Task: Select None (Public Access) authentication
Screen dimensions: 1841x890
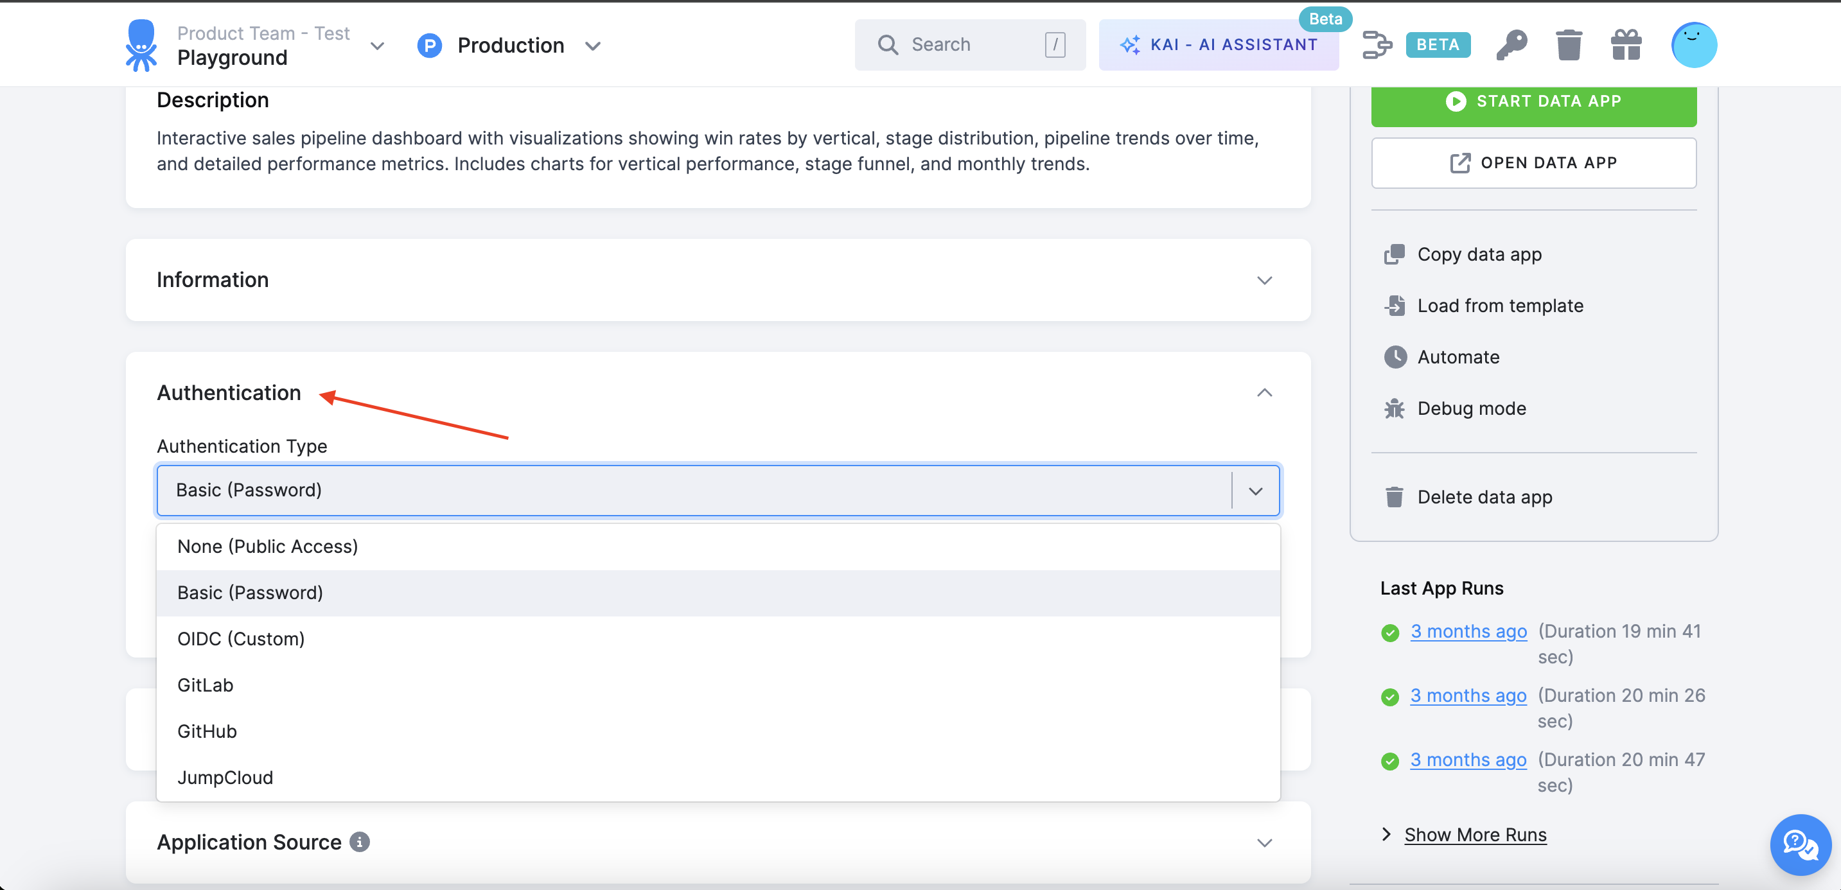Action: coord(267,546)
